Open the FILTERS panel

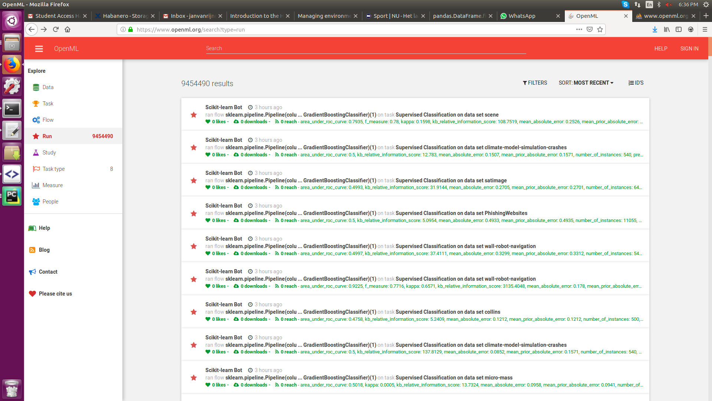(535, 83)
